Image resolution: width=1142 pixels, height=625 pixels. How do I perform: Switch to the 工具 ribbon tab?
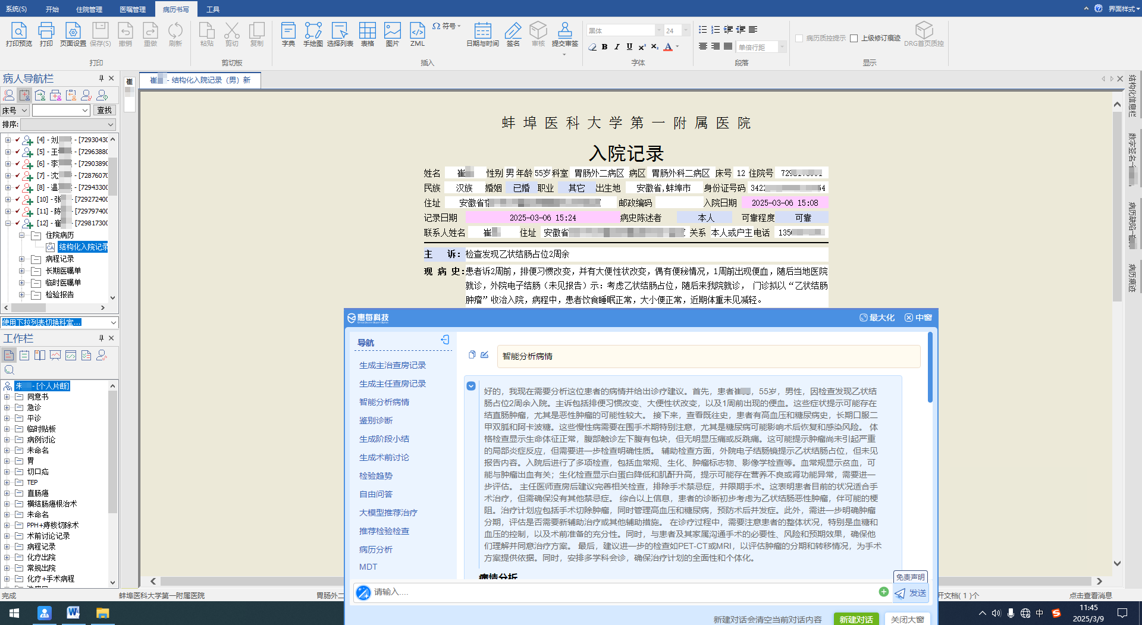213,9
